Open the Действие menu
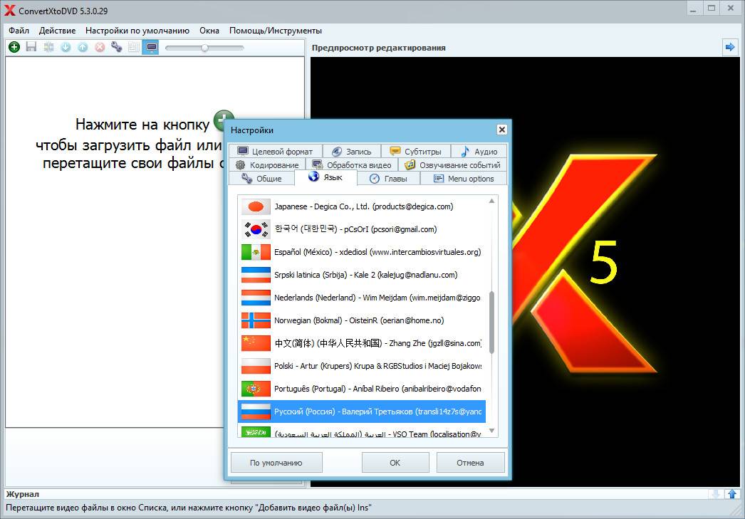This screenshot has height=519, width=745. pyautogui.click(x=58, y=31)
